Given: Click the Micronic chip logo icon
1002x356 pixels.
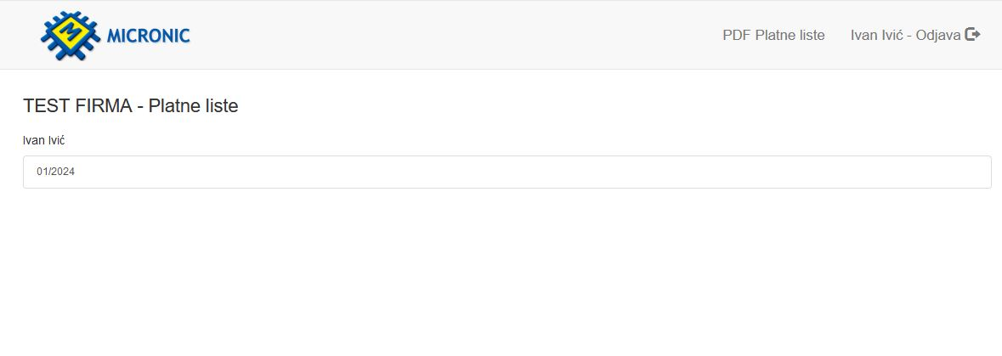Looking at the screenshot, I should [x=71, y=35].
